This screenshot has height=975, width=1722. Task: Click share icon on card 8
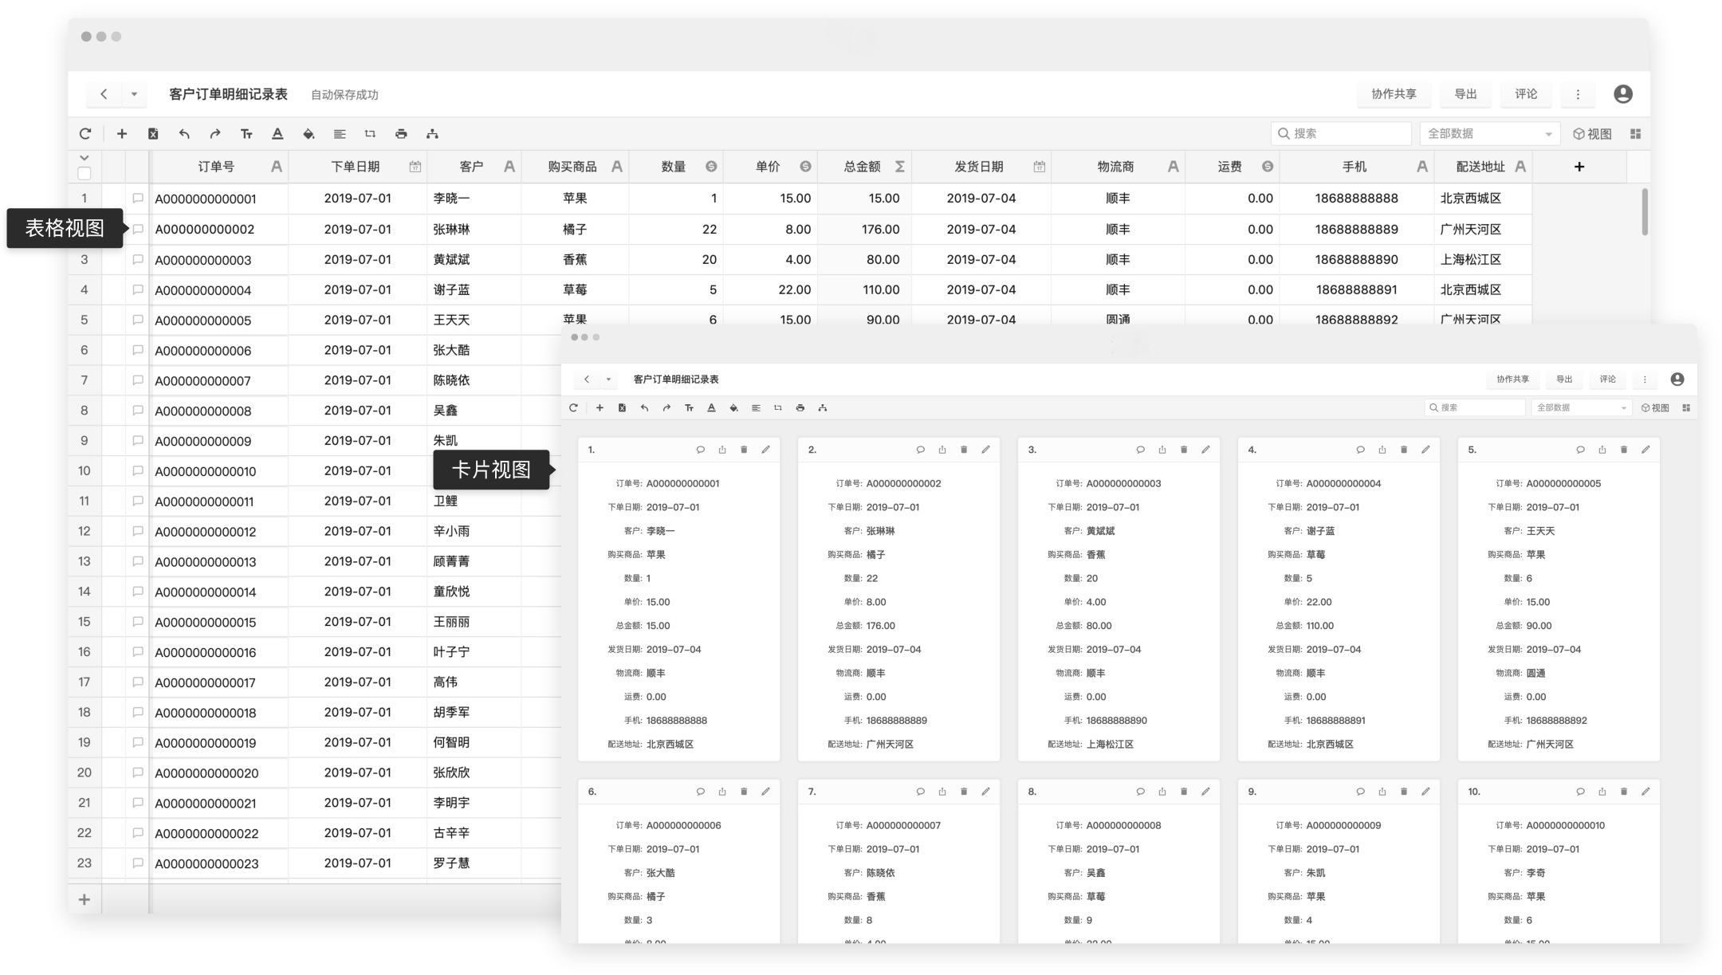click(1162, 792)
